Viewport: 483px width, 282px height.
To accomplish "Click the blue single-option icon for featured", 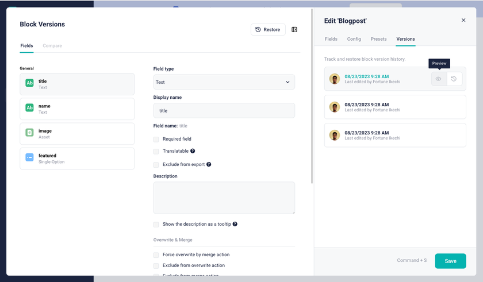I will 29,157.
